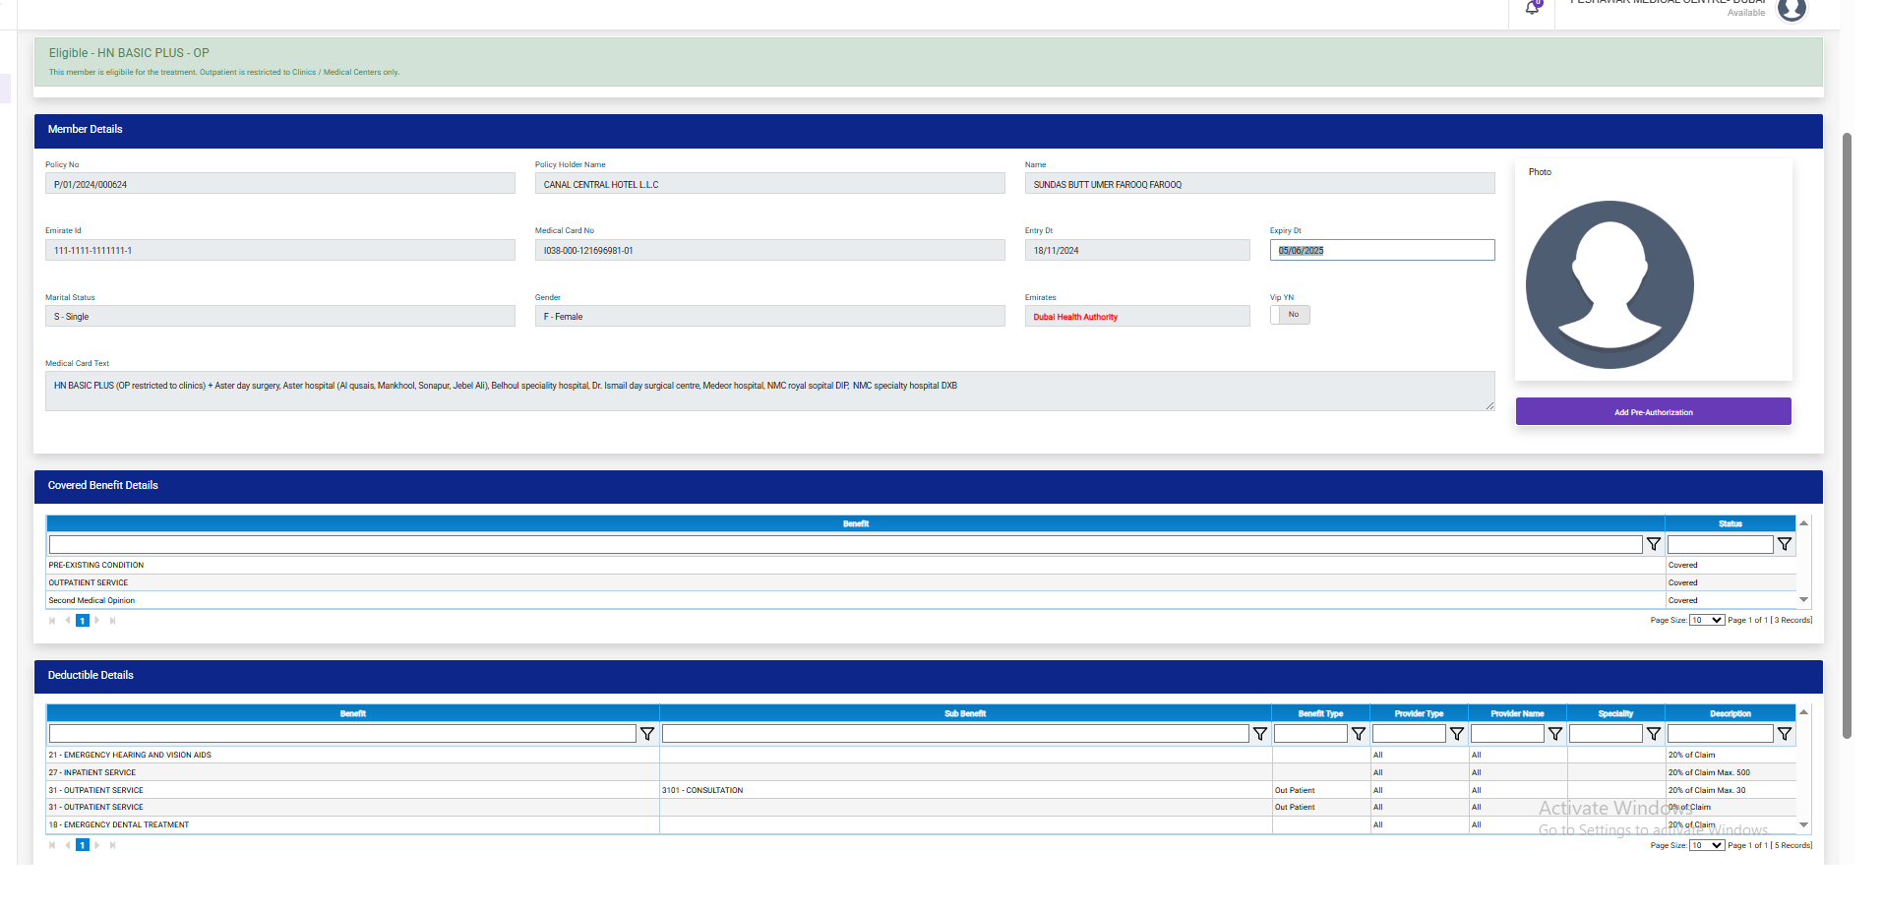Open the notifications bell icon
The height and width of the screenshot is (913, 1883).
click(1532, 8)
